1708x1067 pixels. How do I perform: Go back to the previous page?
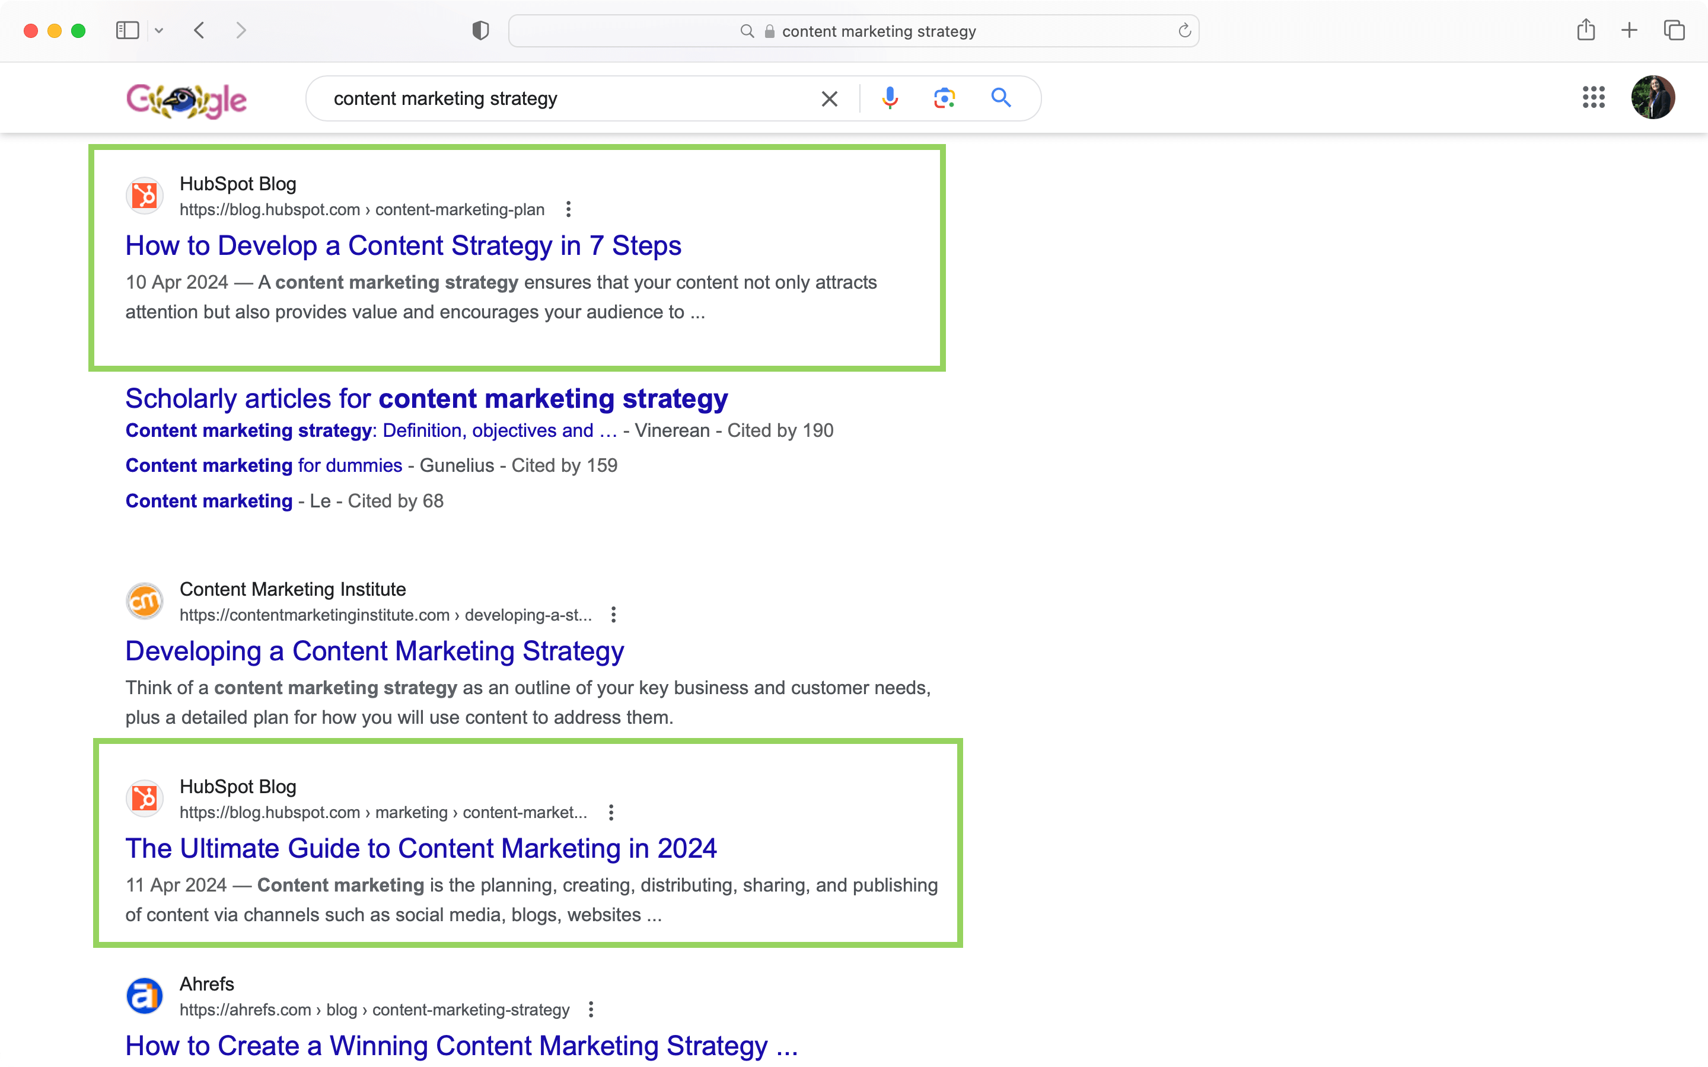pyautogui.click(x=200, y=30)
